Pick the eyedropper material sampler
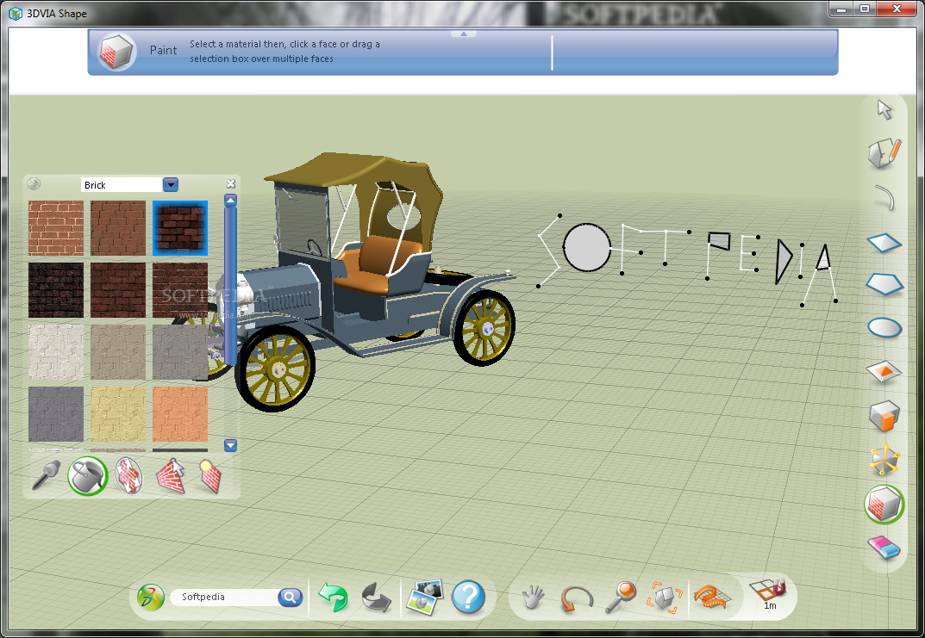 pos(46,474)
